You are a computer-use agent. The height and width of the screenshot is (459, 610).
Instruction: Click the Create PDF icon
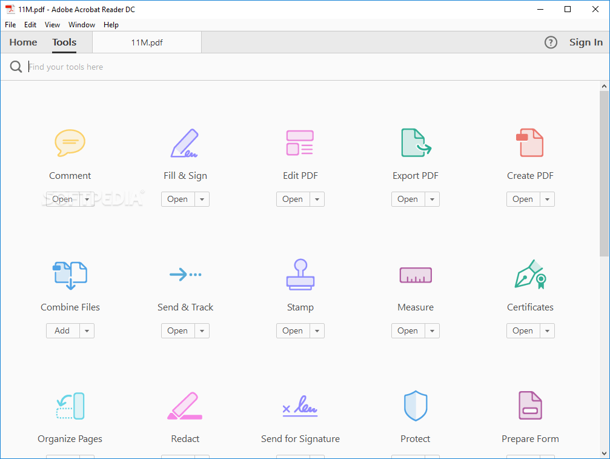coord(529,143)
